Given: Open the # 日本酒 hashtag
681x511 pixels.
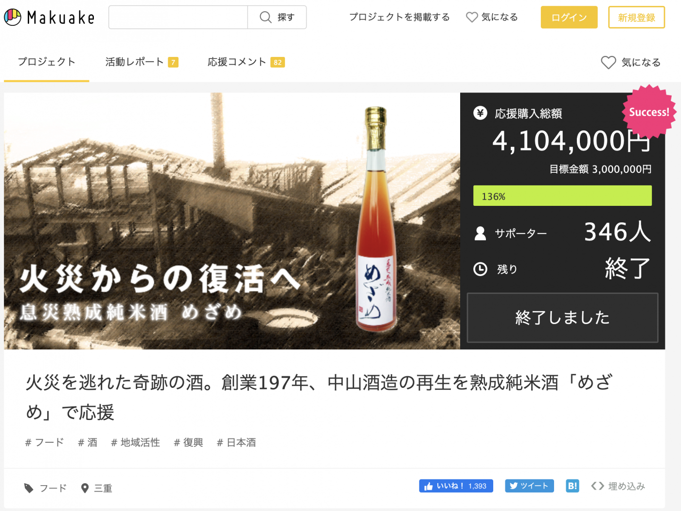Looking at the screenshot, I should [x=236, y=442].
